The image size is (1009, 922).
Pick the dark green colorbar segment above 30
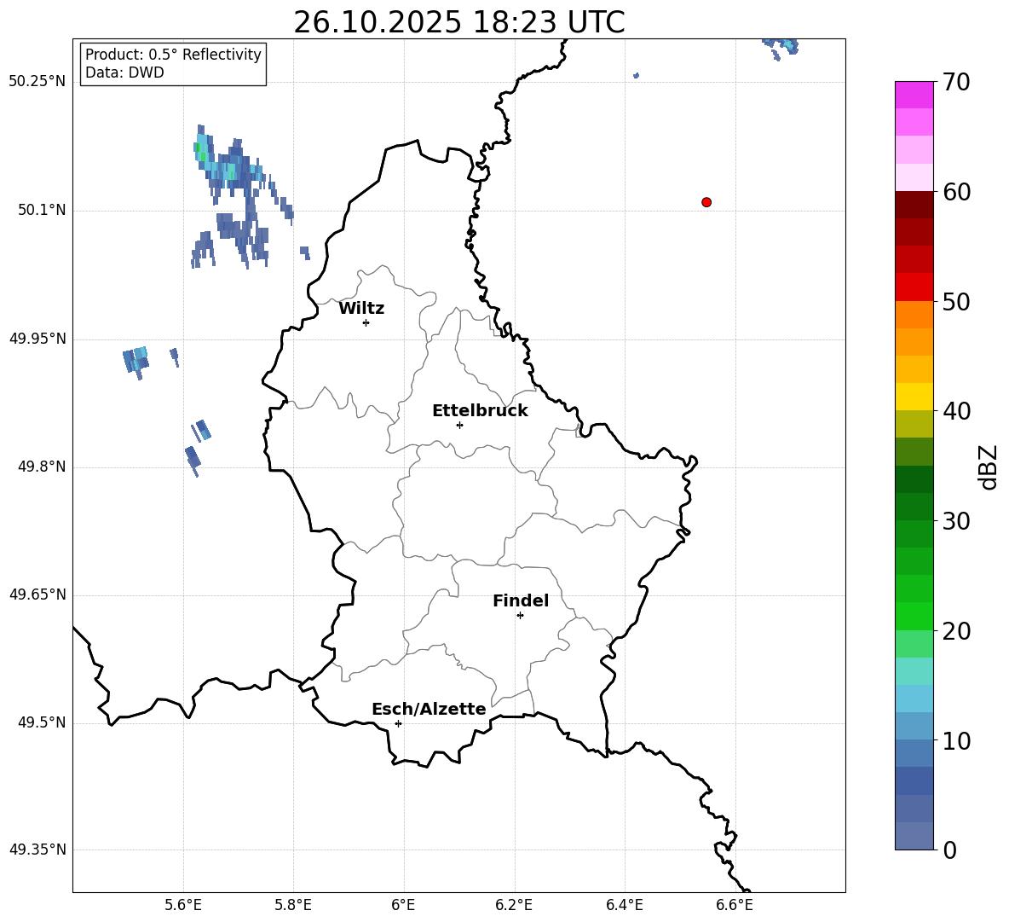point(914,507)
